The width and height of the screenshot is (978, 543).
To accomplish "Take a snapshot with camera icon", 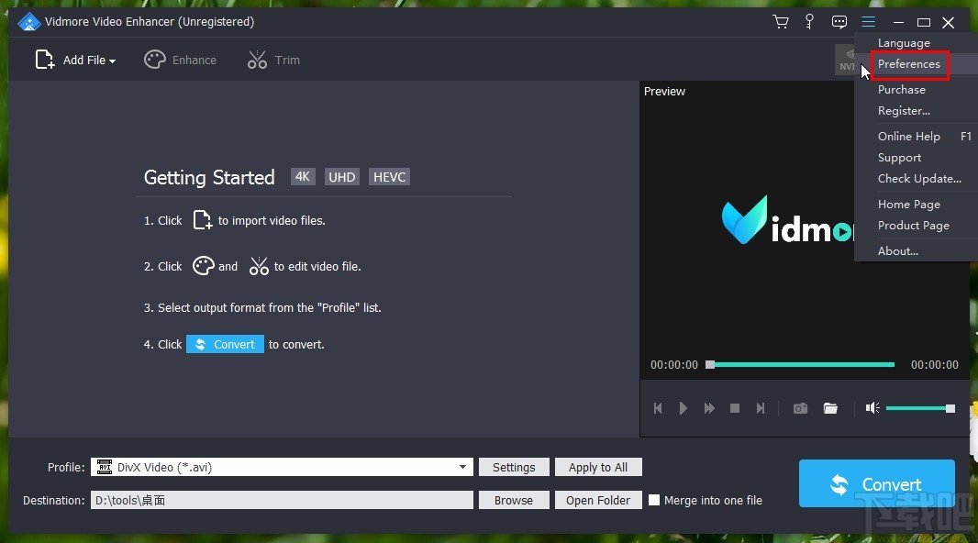I will click(x=800, y=408).
